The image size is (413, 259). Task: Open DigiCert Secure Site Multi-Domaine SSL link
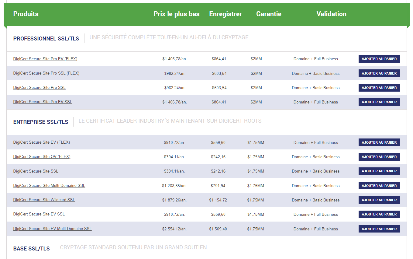coord(49,185)
